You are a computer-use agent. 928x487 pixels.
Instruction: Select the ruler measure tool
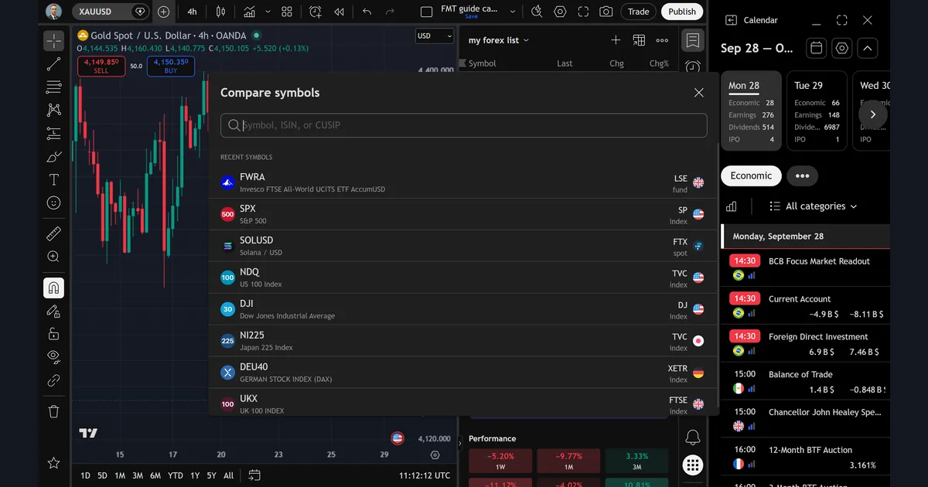tap(53, 233)
